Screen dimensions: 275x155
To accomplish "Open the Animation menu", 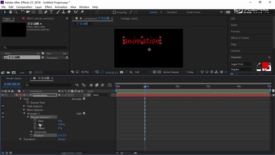I will pos(61,7).
